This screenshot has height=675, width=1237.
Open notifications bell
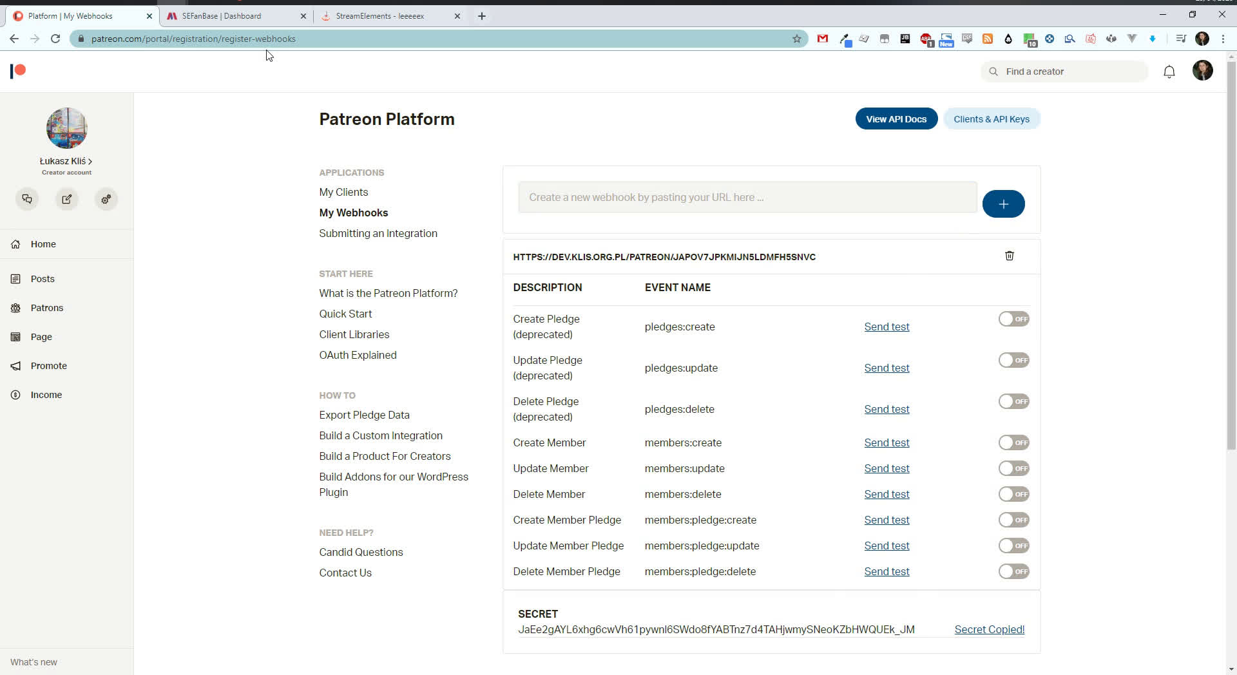1169,71
